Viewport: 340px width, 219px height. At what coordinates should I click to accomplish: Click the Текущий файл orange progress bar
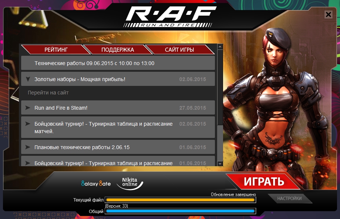point(180,200)
